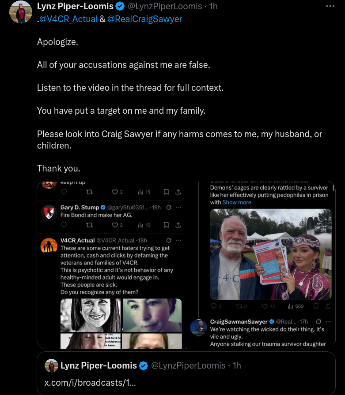
Task: Open black-and-white smiling woman thumbnail
Action: [x=91, y=315]
